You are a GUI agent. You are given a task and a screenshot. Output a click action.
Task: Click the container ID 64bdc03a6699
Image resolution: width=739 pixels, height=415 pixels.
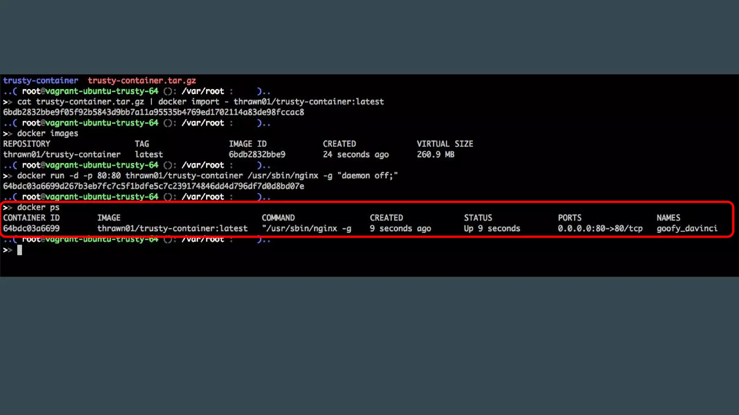point(31,228)
